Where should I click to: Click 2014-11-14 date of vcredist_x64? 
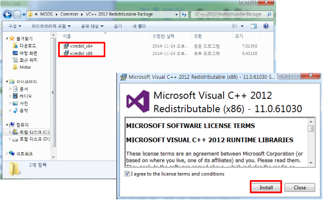pos(170,46)
